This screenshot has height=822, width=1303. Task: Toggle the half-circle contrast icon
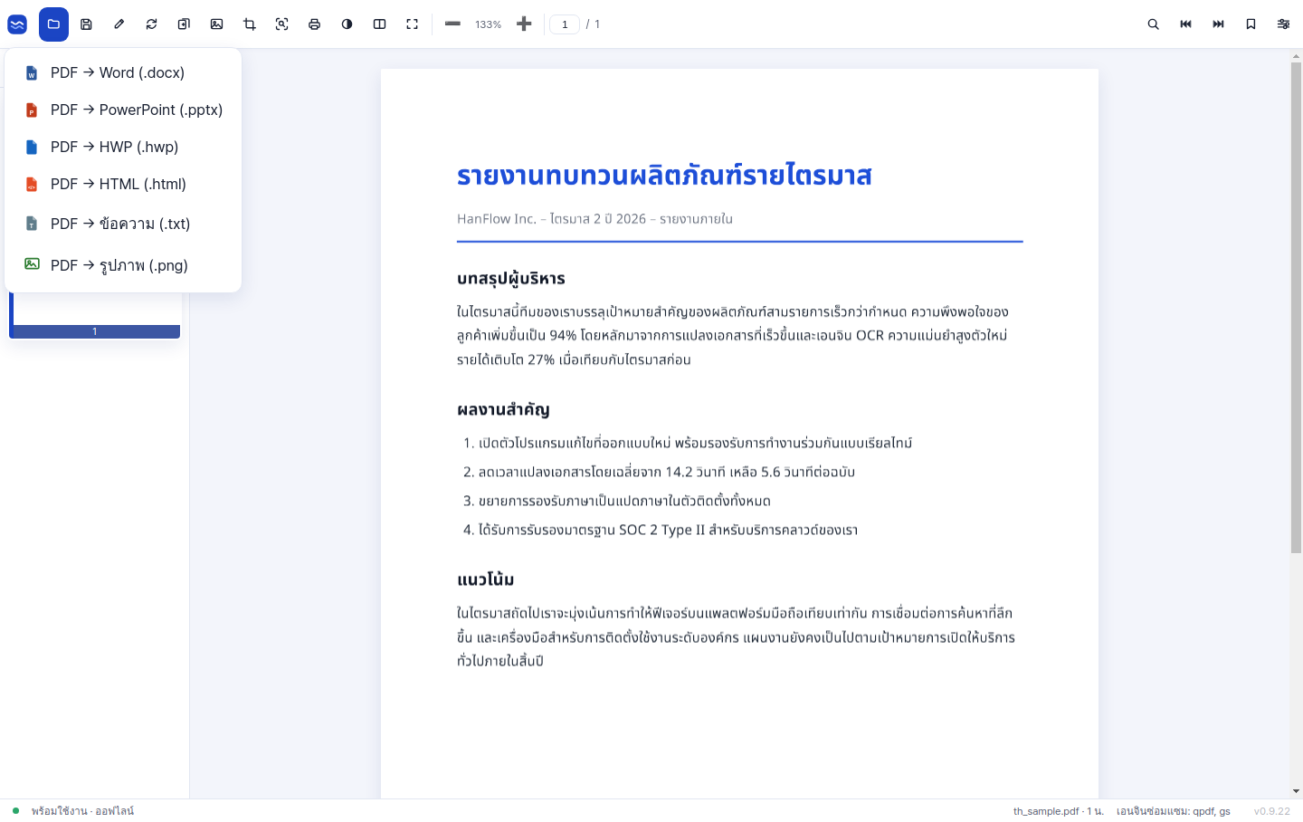[x=347, y=24]
